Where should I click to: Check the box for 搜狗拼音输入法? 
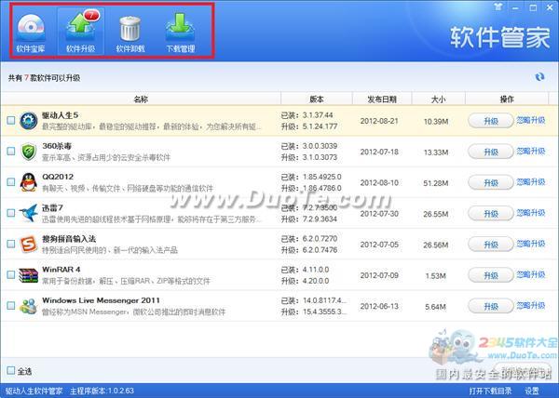(11, 244)
